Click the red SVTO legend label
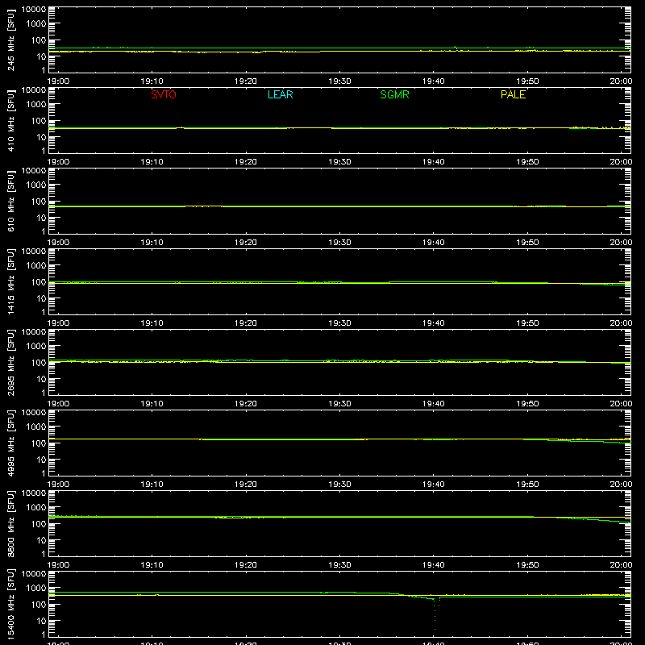 164,94
